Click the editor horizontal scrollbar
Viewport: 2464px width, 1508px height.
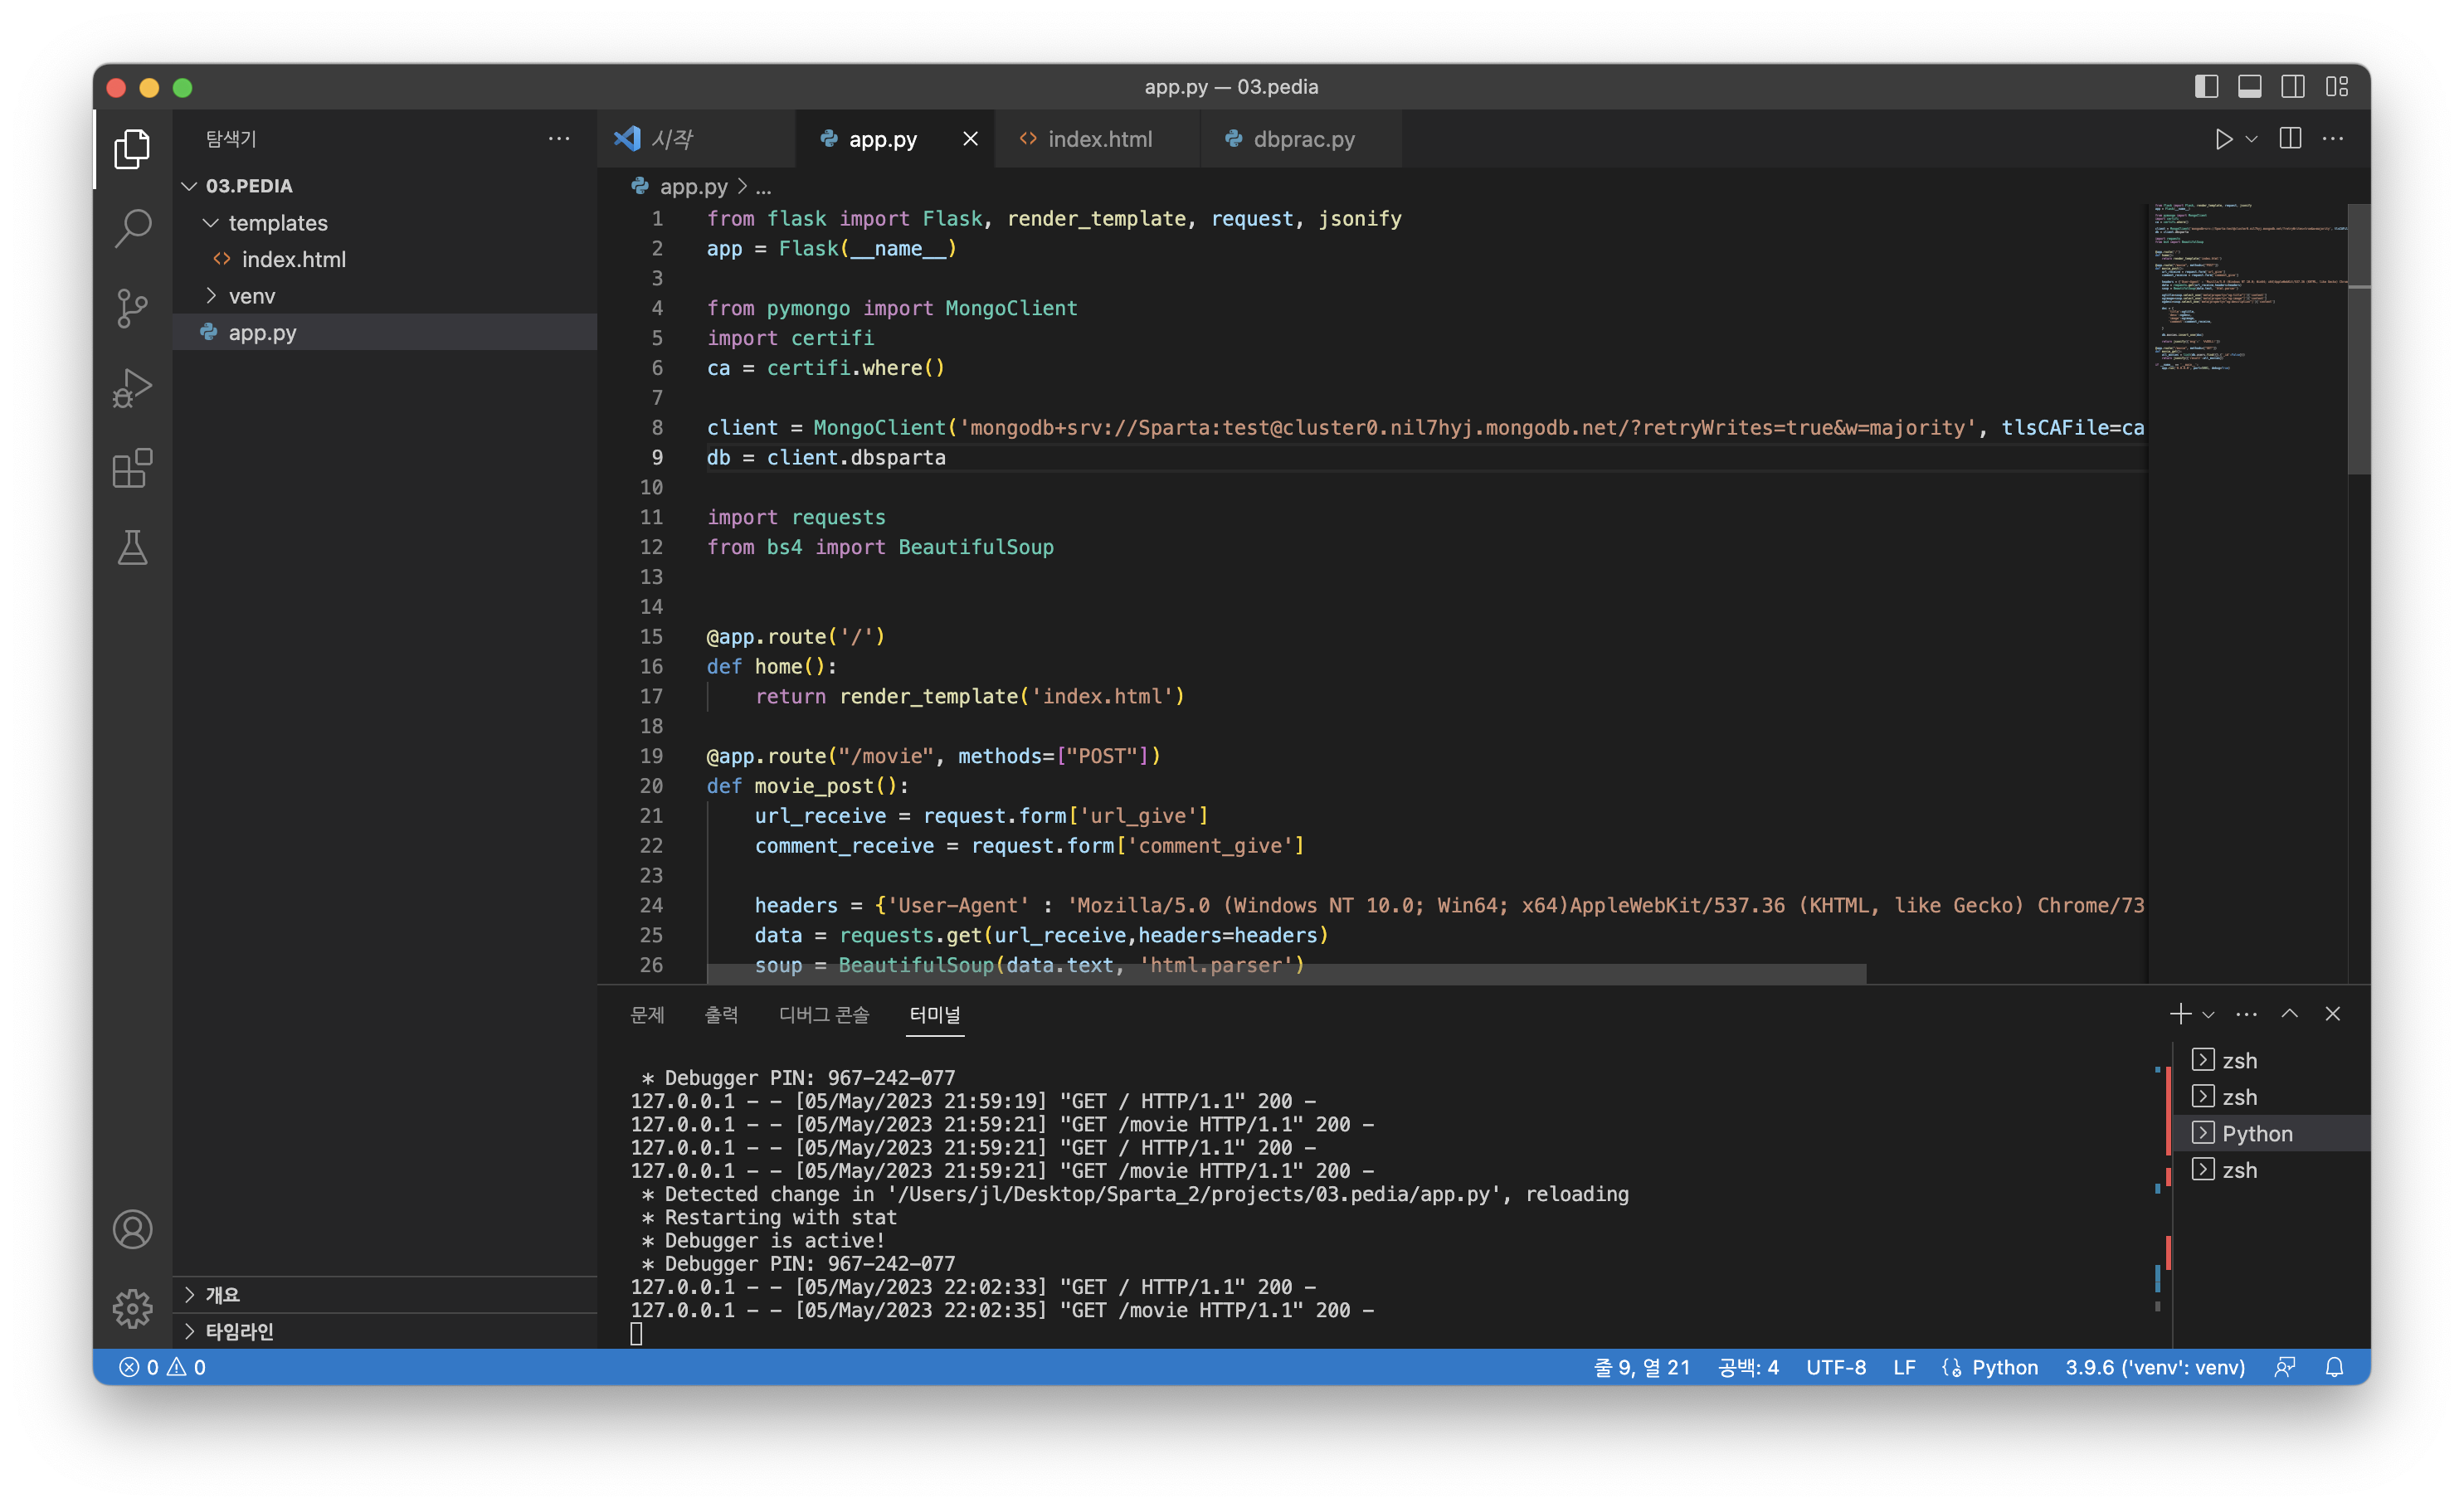[1286, 974]
